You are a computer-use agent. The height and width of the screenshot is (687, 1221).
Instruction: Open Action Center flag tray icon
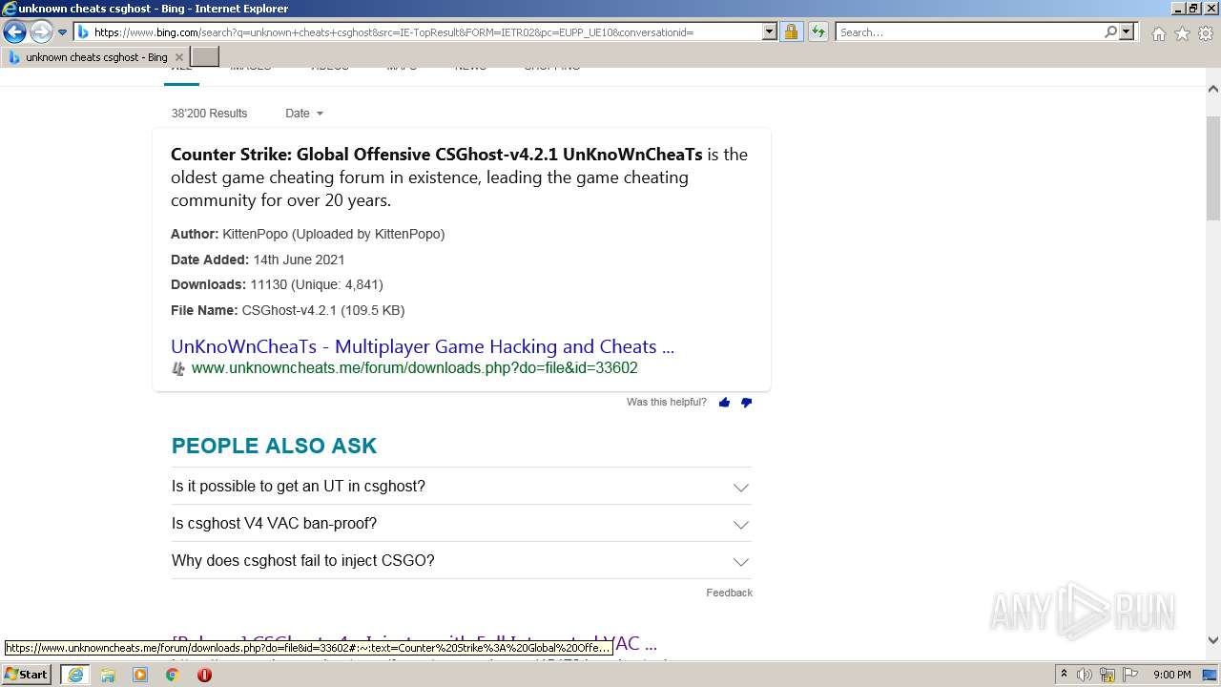(x=1129, y=675)
